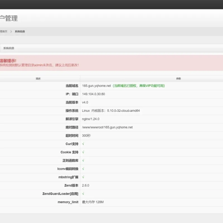
Task: Click the green check mark for Iconv编码转换
Action: click(x=83, y=169)
